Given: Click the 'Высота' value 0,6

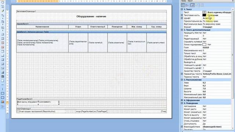Looking at the screenshot, I should (x=204, y=91).
